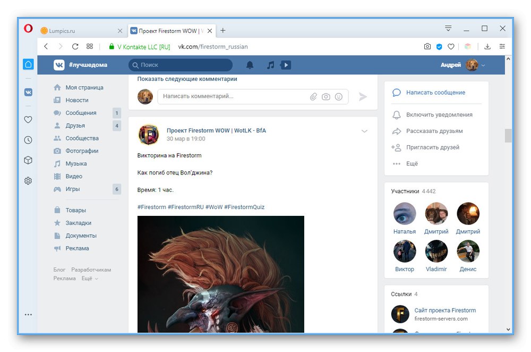The image size is (531, 352).
Task: Reload the page with the refresh icon
Action: pyautogui.click(x=75, y=46)
